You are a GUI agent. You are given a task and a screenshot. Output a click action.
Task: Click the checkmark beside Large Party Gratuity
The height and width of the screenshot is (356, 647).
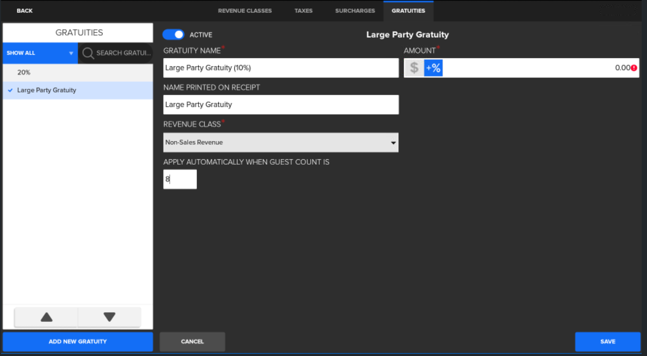pyautogui.click(x=10, y=90)
